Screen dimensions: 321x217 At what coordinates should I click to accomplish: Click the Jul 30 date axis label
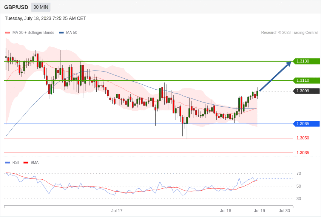[284, 211]
